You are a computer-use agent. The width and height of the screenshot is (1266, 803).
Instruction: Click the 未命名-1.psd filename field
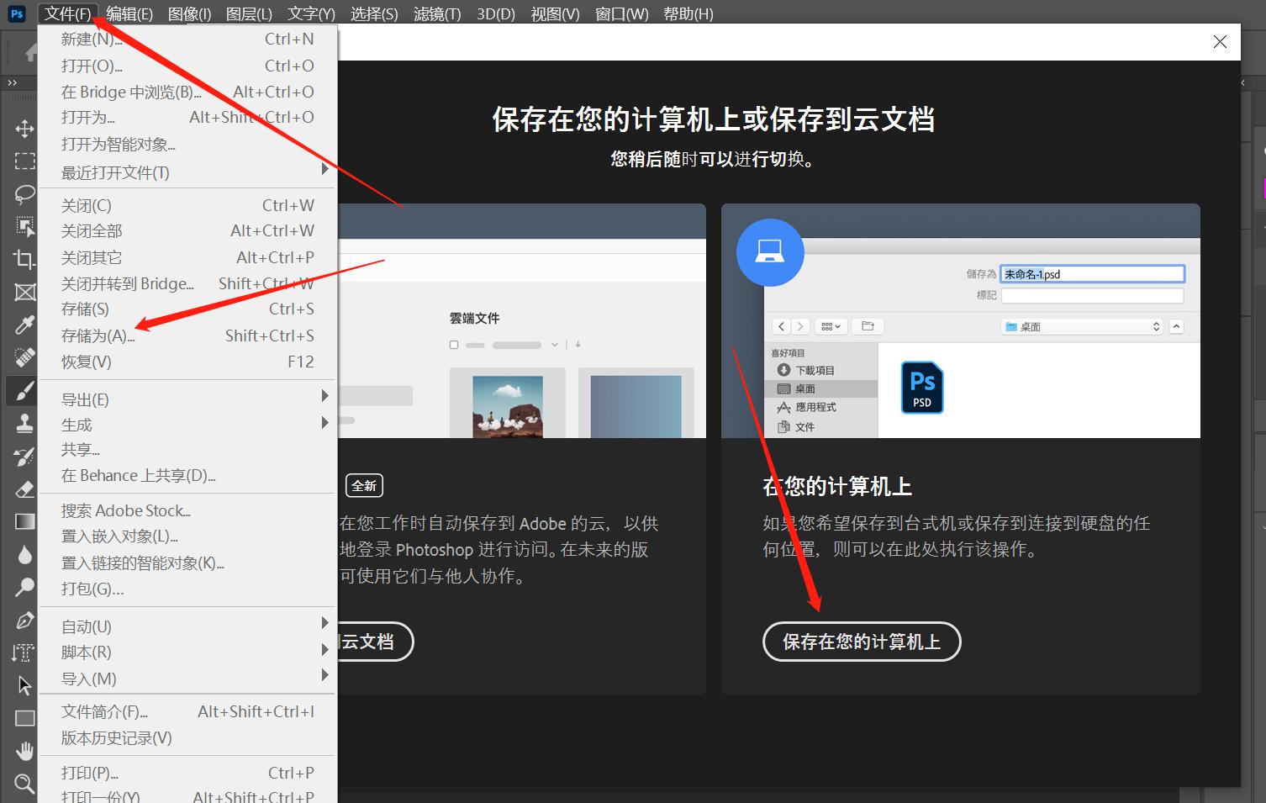click(1091, 273)
